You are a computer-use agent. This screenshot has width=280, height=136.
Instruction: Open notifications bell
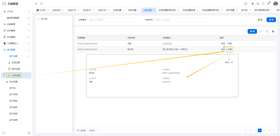[x=268, y=3]
